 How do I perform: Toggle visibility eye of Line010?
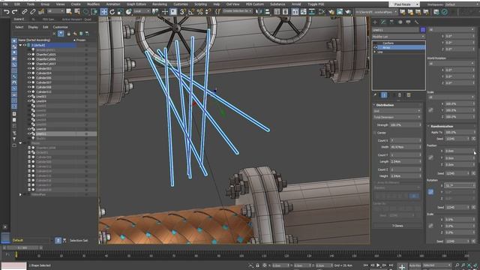tap(29, 129)
